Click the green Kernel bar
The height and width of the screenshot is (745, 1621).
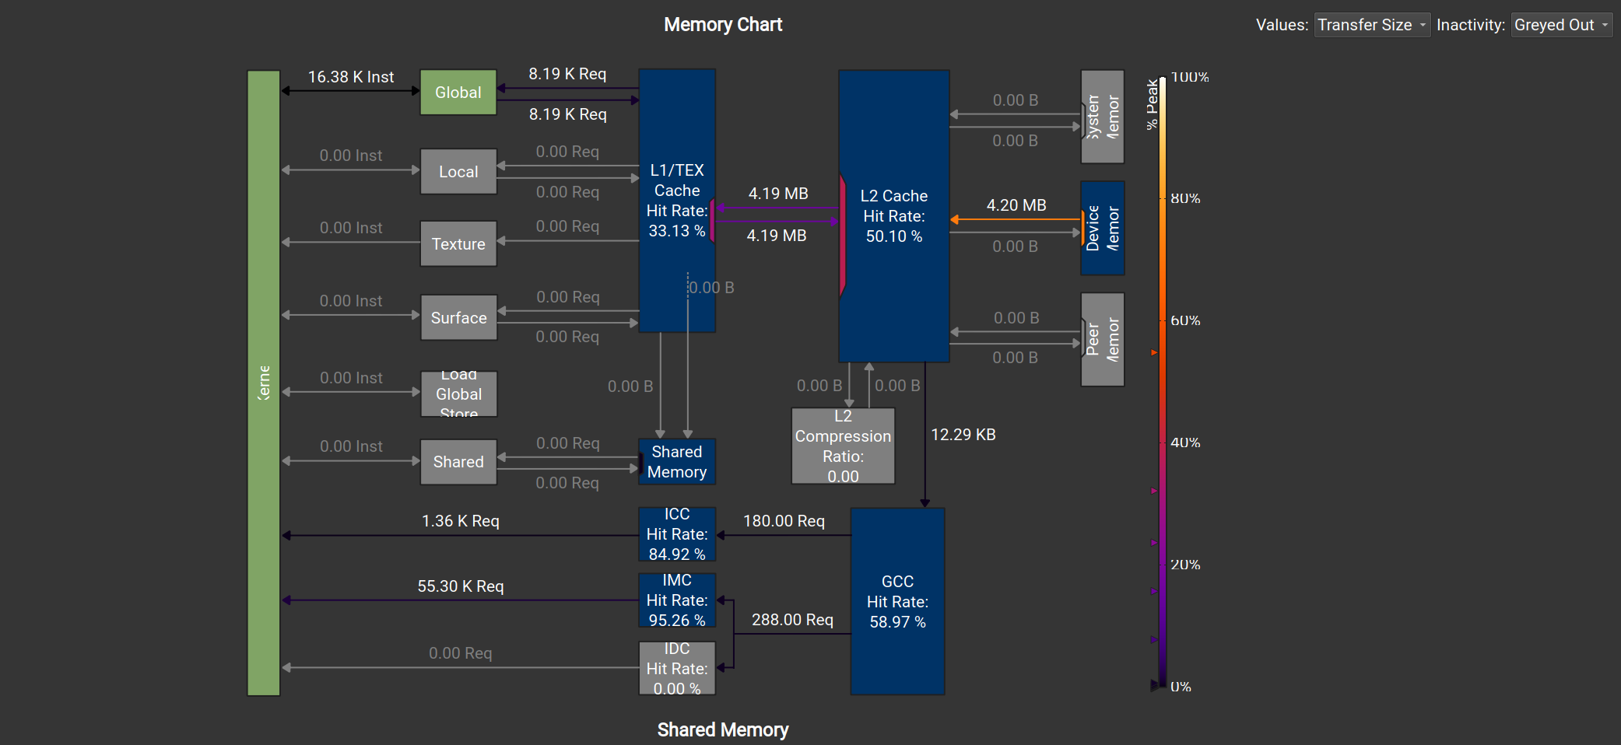[x=264, y=383]
